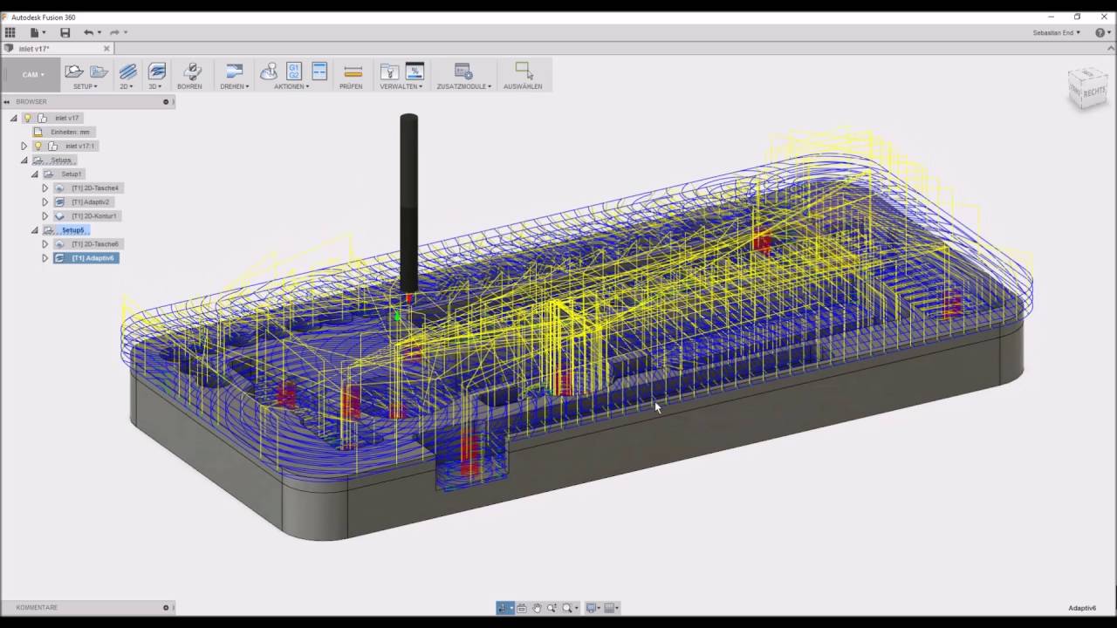
Task: Select the pan hand tool
Action: pos(537,608)
